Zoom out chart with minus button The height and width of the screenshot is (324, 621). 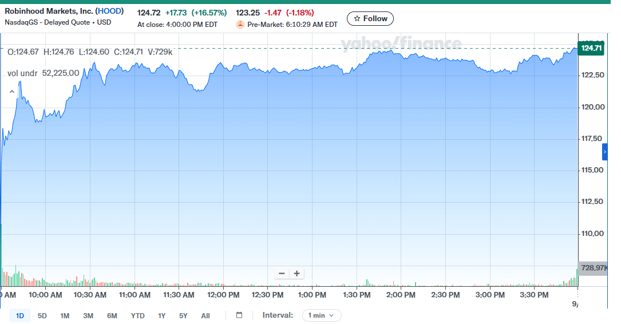click(282, 274)
